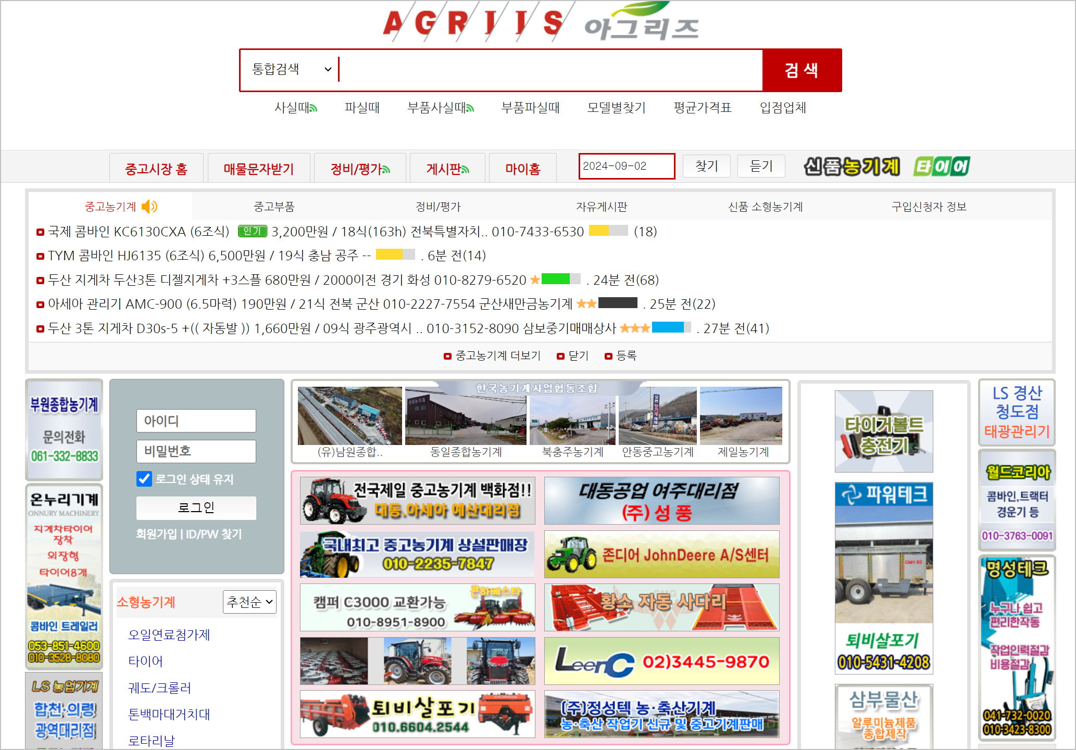Click red bullet icon before 중고농기계 더보기
This screenshot has width=1076, height=750.
pos(447,357)
